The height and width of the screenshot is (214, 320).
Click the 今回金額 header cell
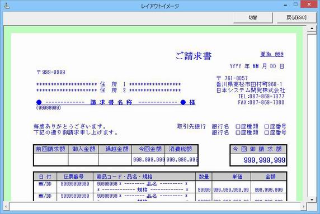point(149,149)
